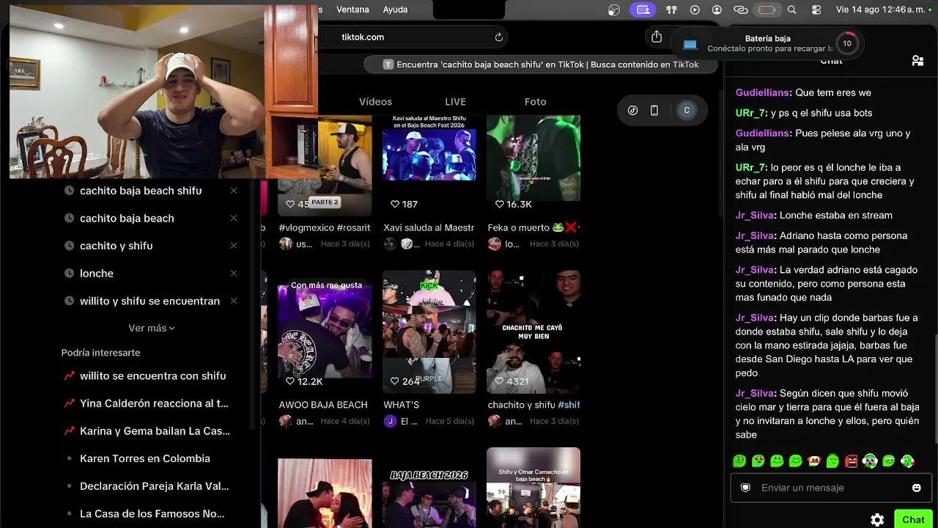Open suggestion 'Karen Torres en Colombia'
The height and width of the screenshot is (528, 938).
coord(145,458)
